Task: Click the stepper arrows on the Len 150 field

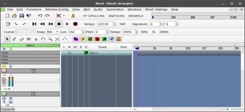Action: coord(83,32)
